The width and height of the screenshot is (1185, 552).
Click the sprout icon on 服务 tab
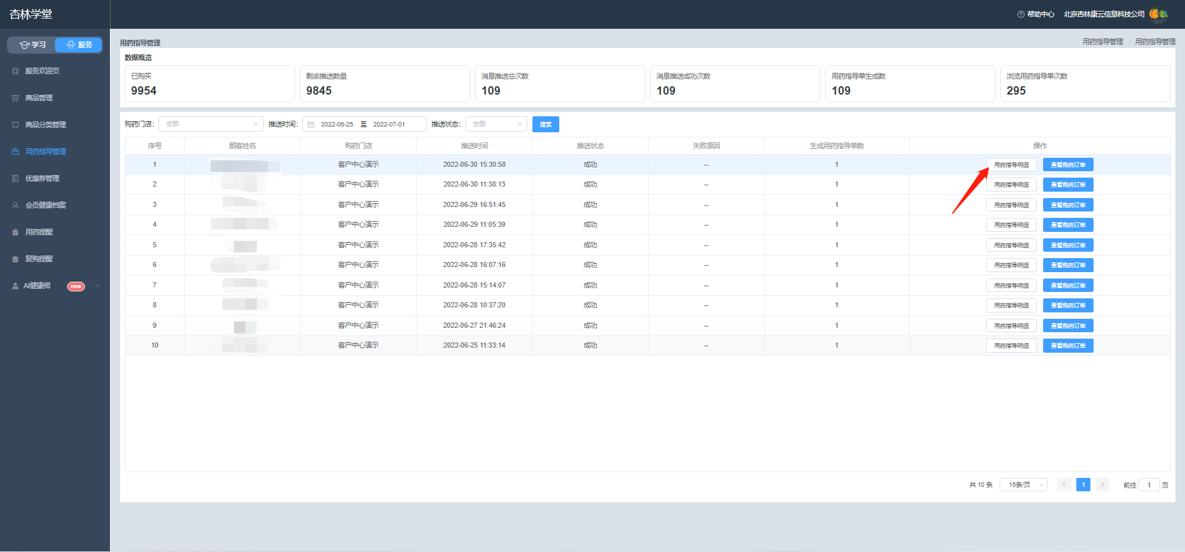(71, 45)
